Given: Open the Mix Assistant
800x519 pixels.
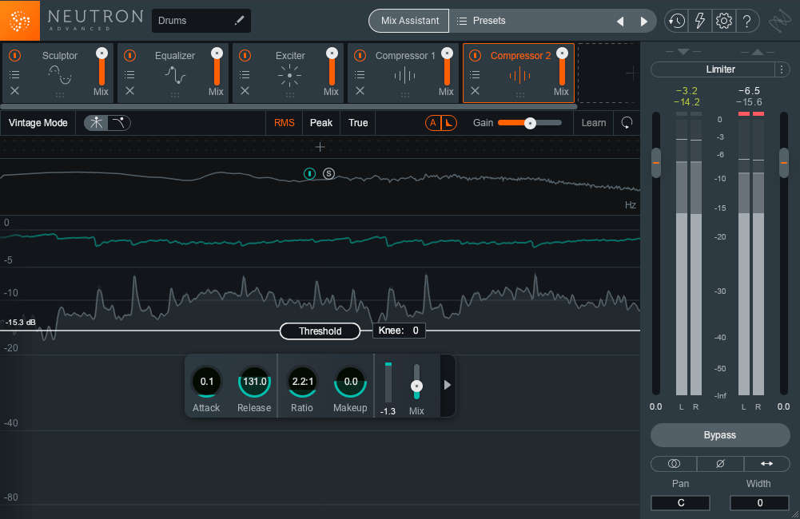Looking at the screenshot, I should point(409,21).
